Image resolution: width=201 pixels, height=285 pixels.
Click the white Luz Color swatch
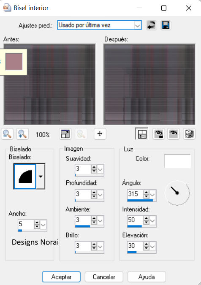tap(177, 161)
